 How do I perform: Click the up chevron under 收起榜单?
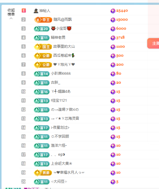coord(11,18)
